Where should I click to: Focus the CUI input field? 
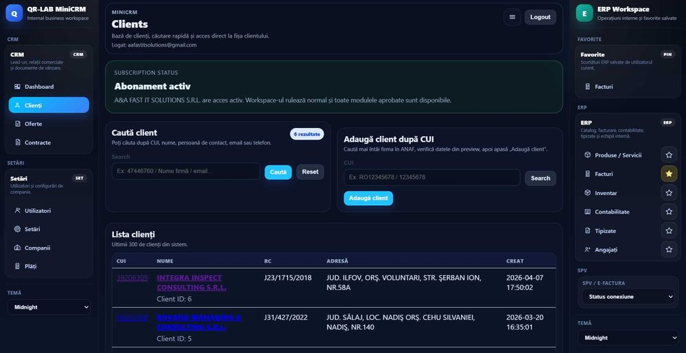point(431,177)
